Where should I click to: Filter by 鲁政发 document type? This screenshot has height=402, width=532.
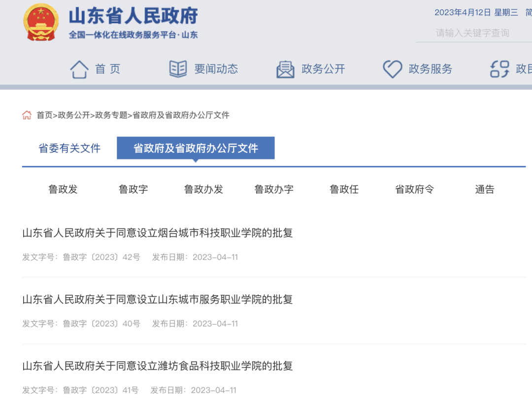click(x=63, y=189)
